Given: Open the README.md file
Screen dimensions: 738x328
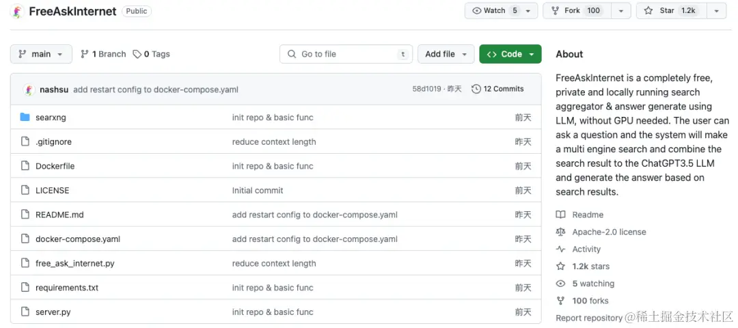Looking at the screenshot, I should [x=59, y=215].
